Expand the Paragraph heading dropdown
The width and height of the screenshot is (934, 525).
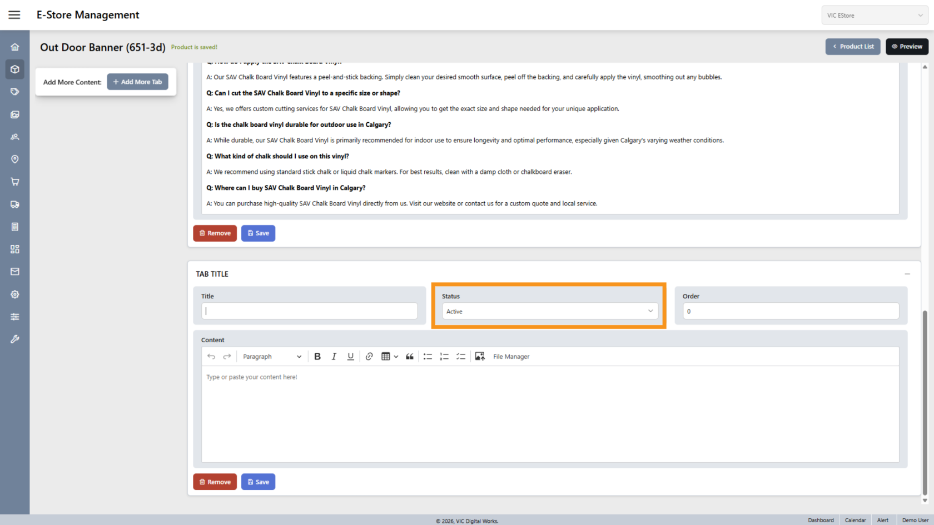[272, 357]
